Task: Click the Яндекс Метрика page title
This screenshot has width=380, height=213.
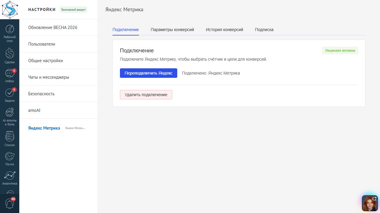Action: (124, 9)
